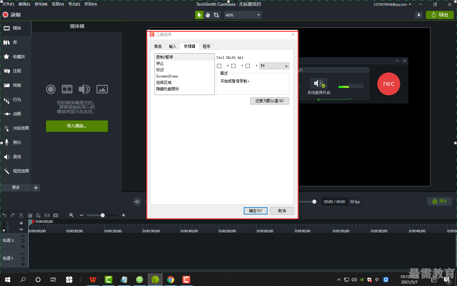Tick the Ctrl modifier checkbox
Image resolution: width=457 pixels, height=286 pixels.
tap(219, 66)
